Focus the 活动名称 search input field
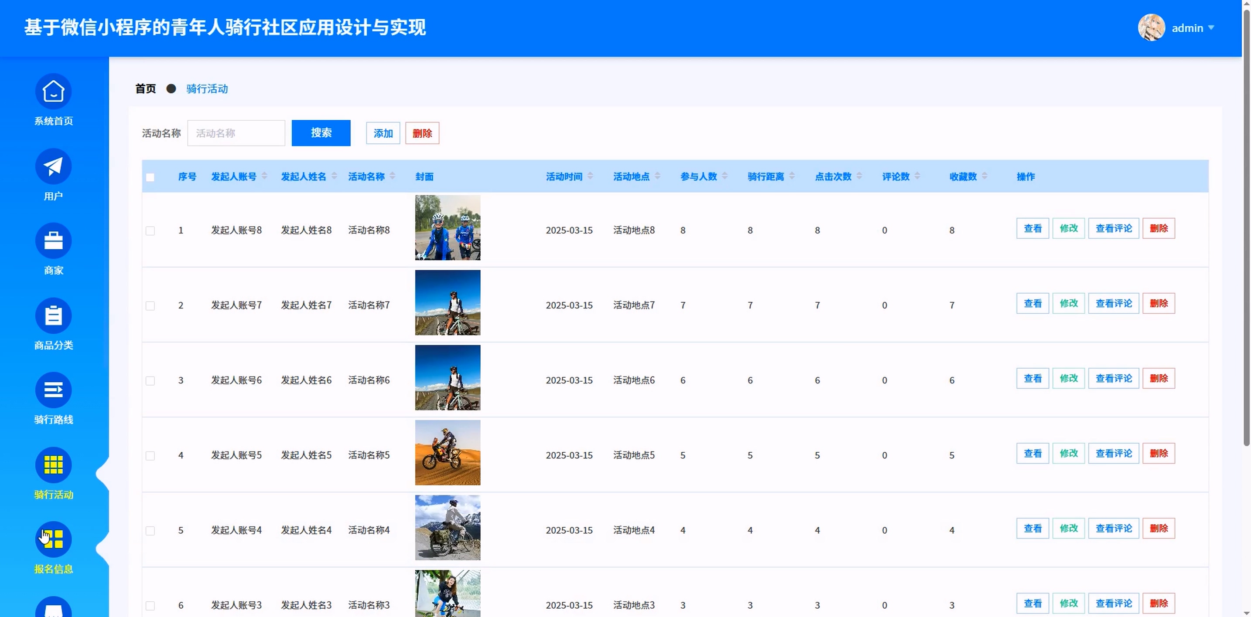This screenshot has width=1251, height=617. tap(236, 133)
